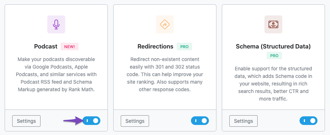Click the orange Redirections arrow-sign icon

(x=165, y=24)
